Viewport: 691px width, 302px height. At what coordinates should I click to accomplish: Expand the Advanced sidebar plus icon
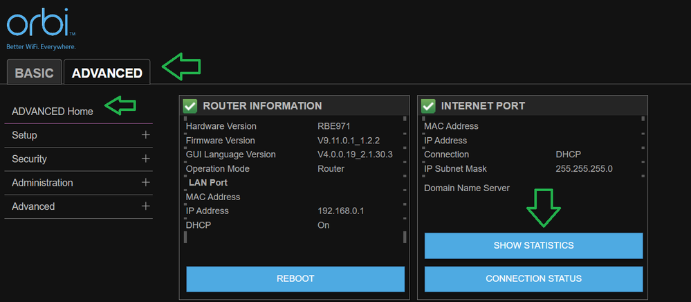coord(145,206)
